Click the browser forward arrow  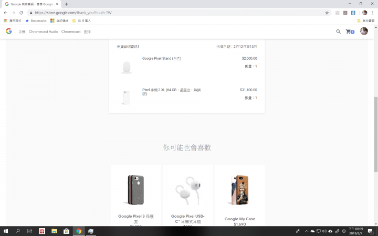13,13
